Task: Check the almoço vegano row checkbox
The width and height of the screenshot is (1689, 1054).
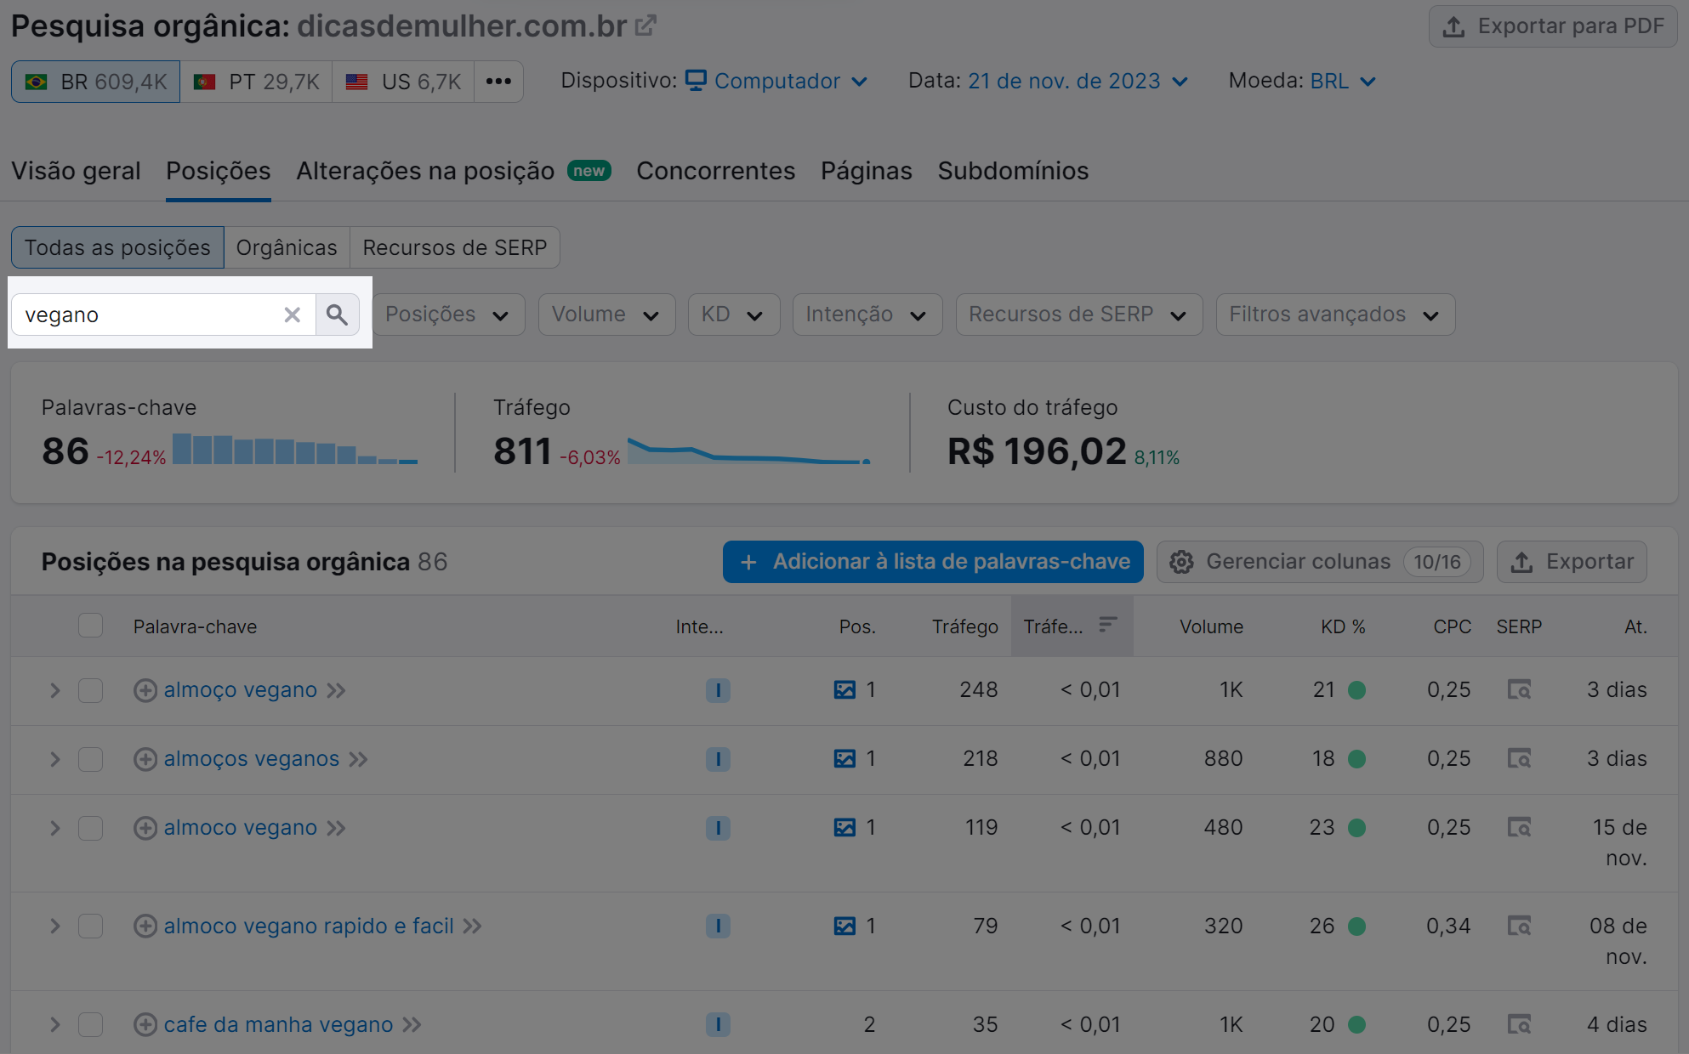Action: 90,690
